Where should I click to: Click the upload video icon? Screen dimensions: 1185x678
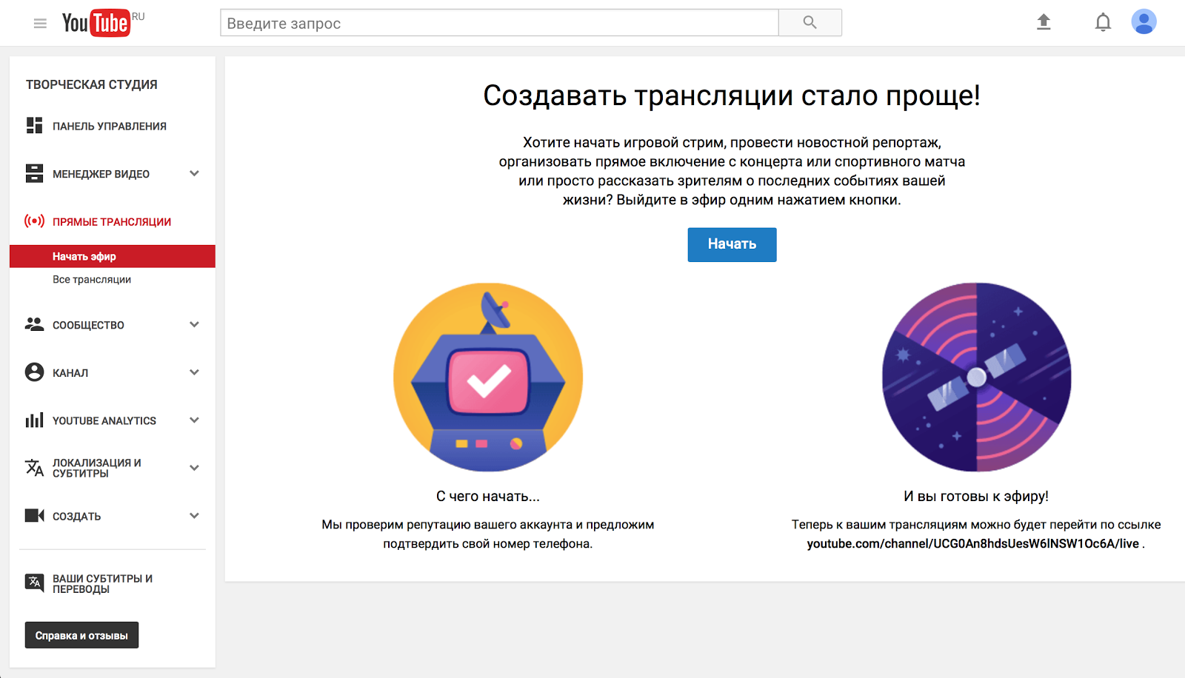(1044, 22)
